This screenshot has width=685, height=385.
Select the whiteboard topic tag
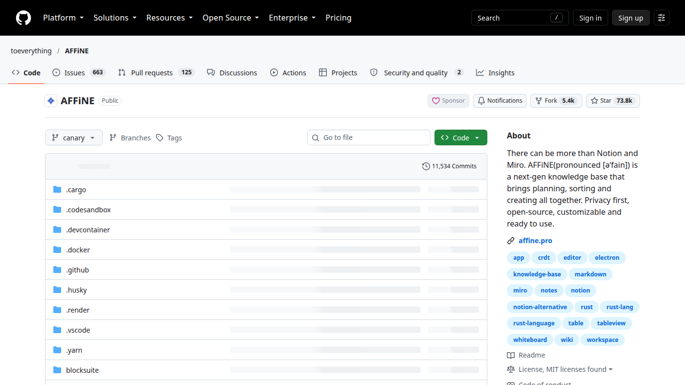point(530,340)
